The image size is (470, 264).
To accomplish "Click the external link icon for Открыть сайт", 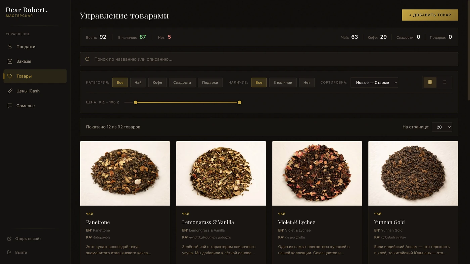I will (x=9, y=239).
